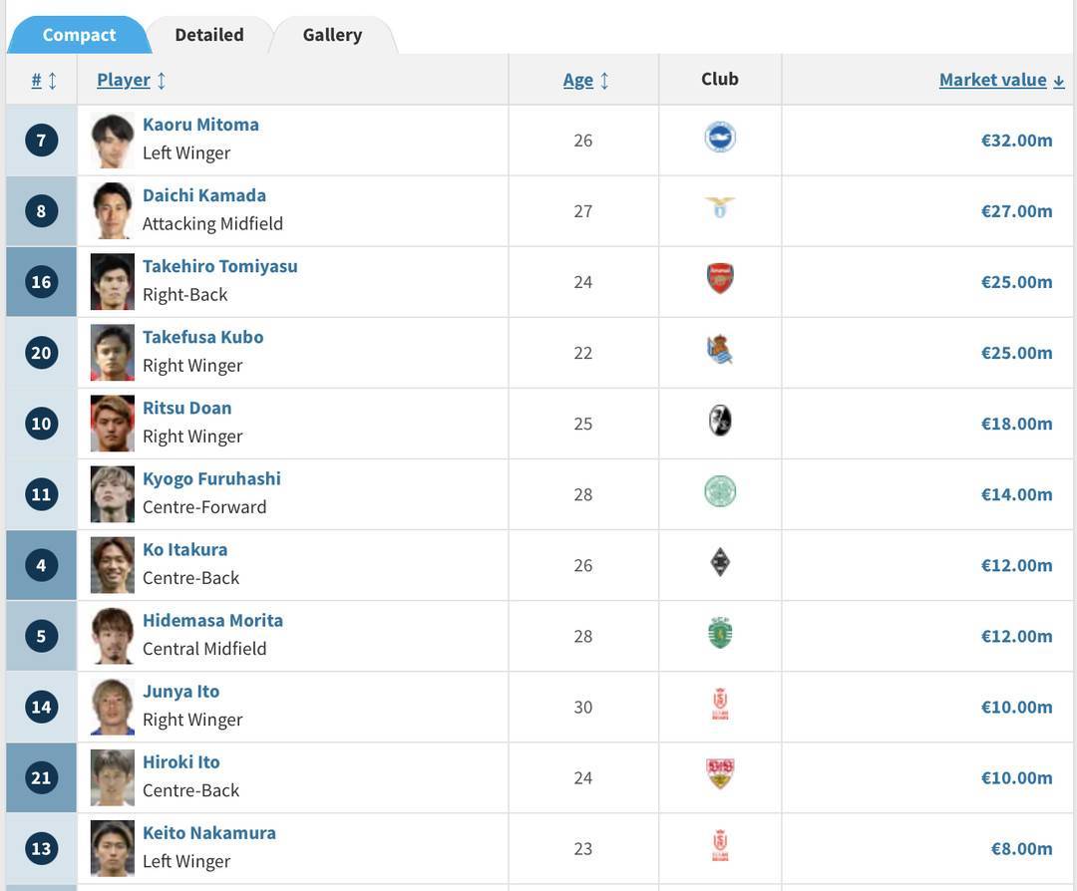Open the Arsenal club crest icon
1077x891 pixels.
[720, 279]
